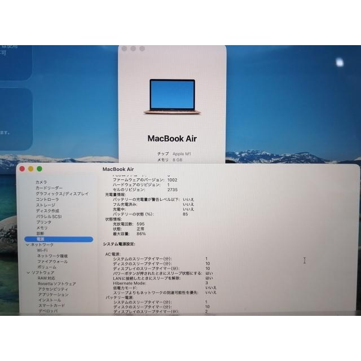Click the 低電力モード row
Screen dimensions: 361x361
[165, 288]
